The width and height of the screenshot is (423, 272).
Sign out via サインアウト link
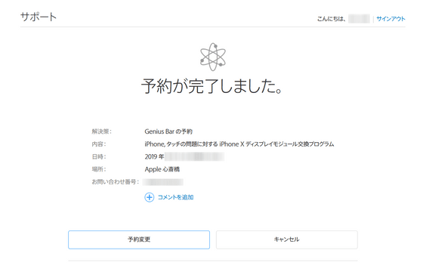[391, 19]
